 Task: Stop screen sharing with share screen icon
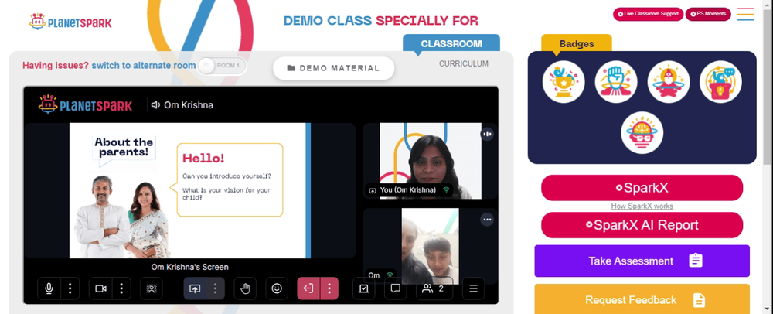pyautogui.click(x=195, y=288)
